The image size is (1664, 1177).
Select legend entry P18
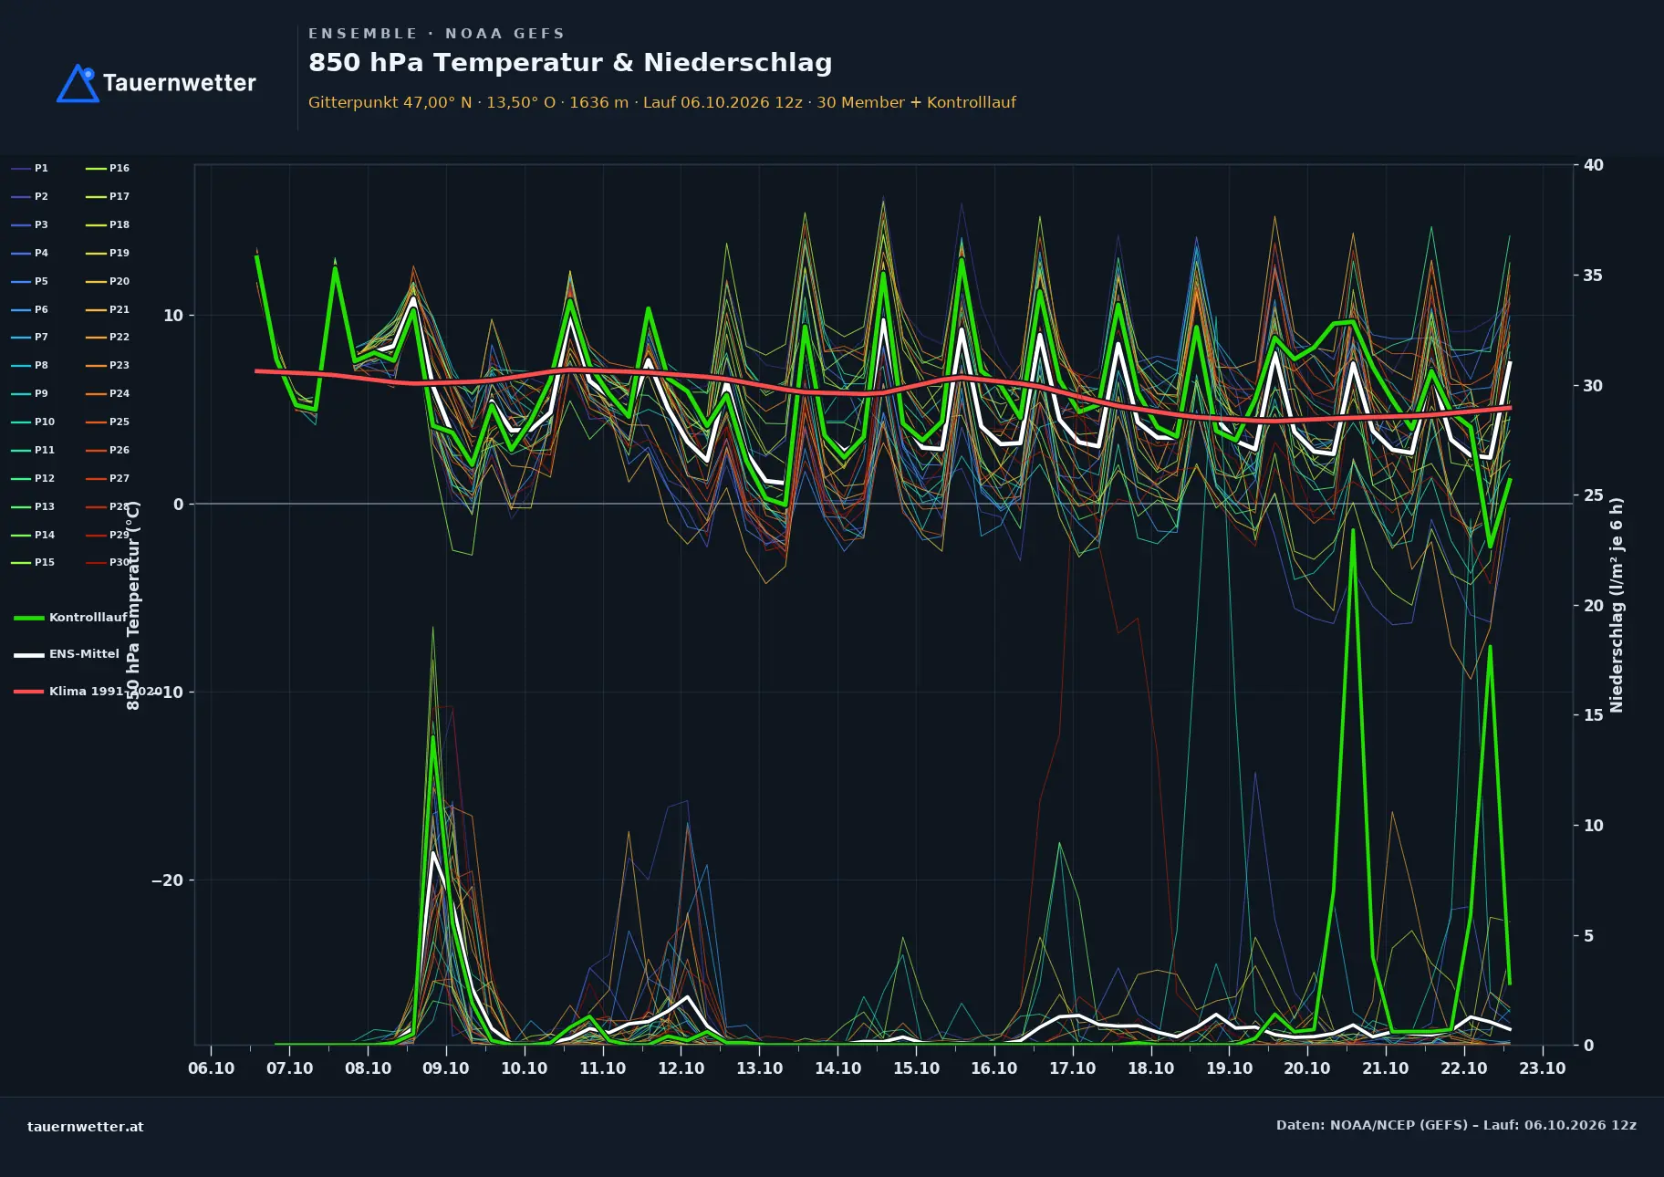tap(108, 225)
